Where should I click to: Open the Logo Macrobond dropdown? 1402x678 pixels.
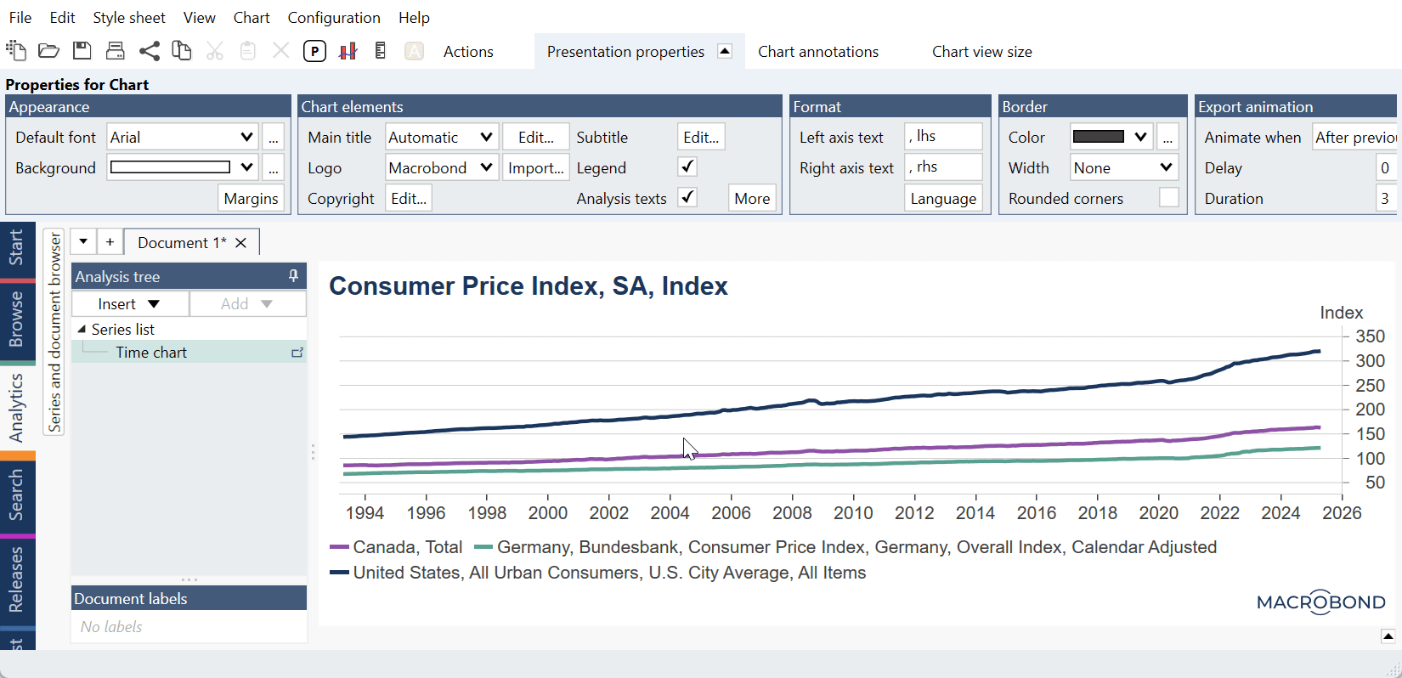(441, 167)
